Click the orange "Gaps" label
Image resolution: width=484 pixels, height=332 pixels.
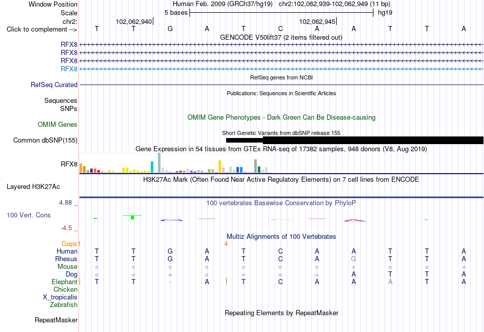(69, 244)
